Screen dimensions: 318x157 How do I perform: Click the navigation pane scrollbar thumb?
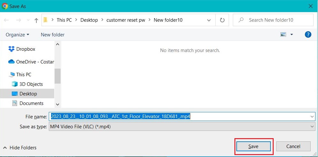point(58,76)
